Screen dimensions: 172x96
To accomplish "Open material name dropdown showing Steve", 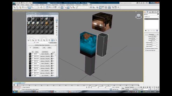I will pyautogui.click(x=42, y=43).
